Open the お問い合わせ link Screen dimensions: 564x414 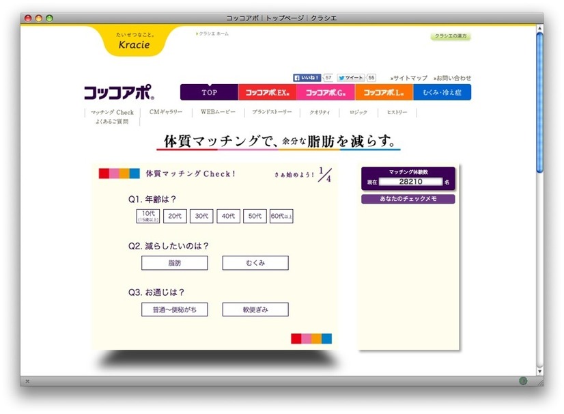point(452,78)
